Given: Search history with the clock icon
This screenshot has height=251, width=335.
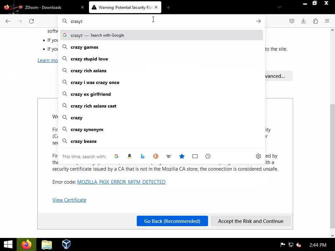Looking at the screenshot, I should click(208, 156).
